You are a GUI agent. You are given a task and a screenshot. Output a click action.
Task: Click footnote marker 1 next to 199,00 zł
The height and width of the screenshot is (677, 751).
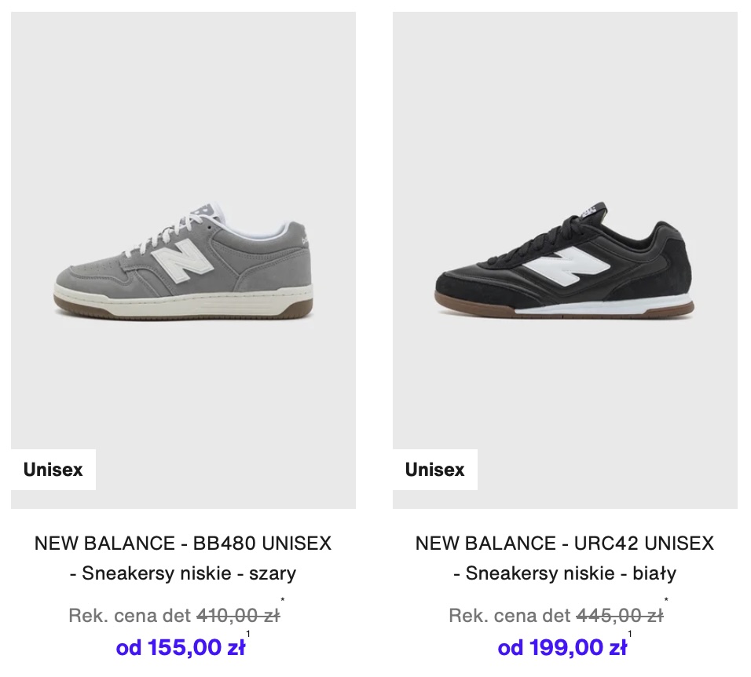click(630, 634)
